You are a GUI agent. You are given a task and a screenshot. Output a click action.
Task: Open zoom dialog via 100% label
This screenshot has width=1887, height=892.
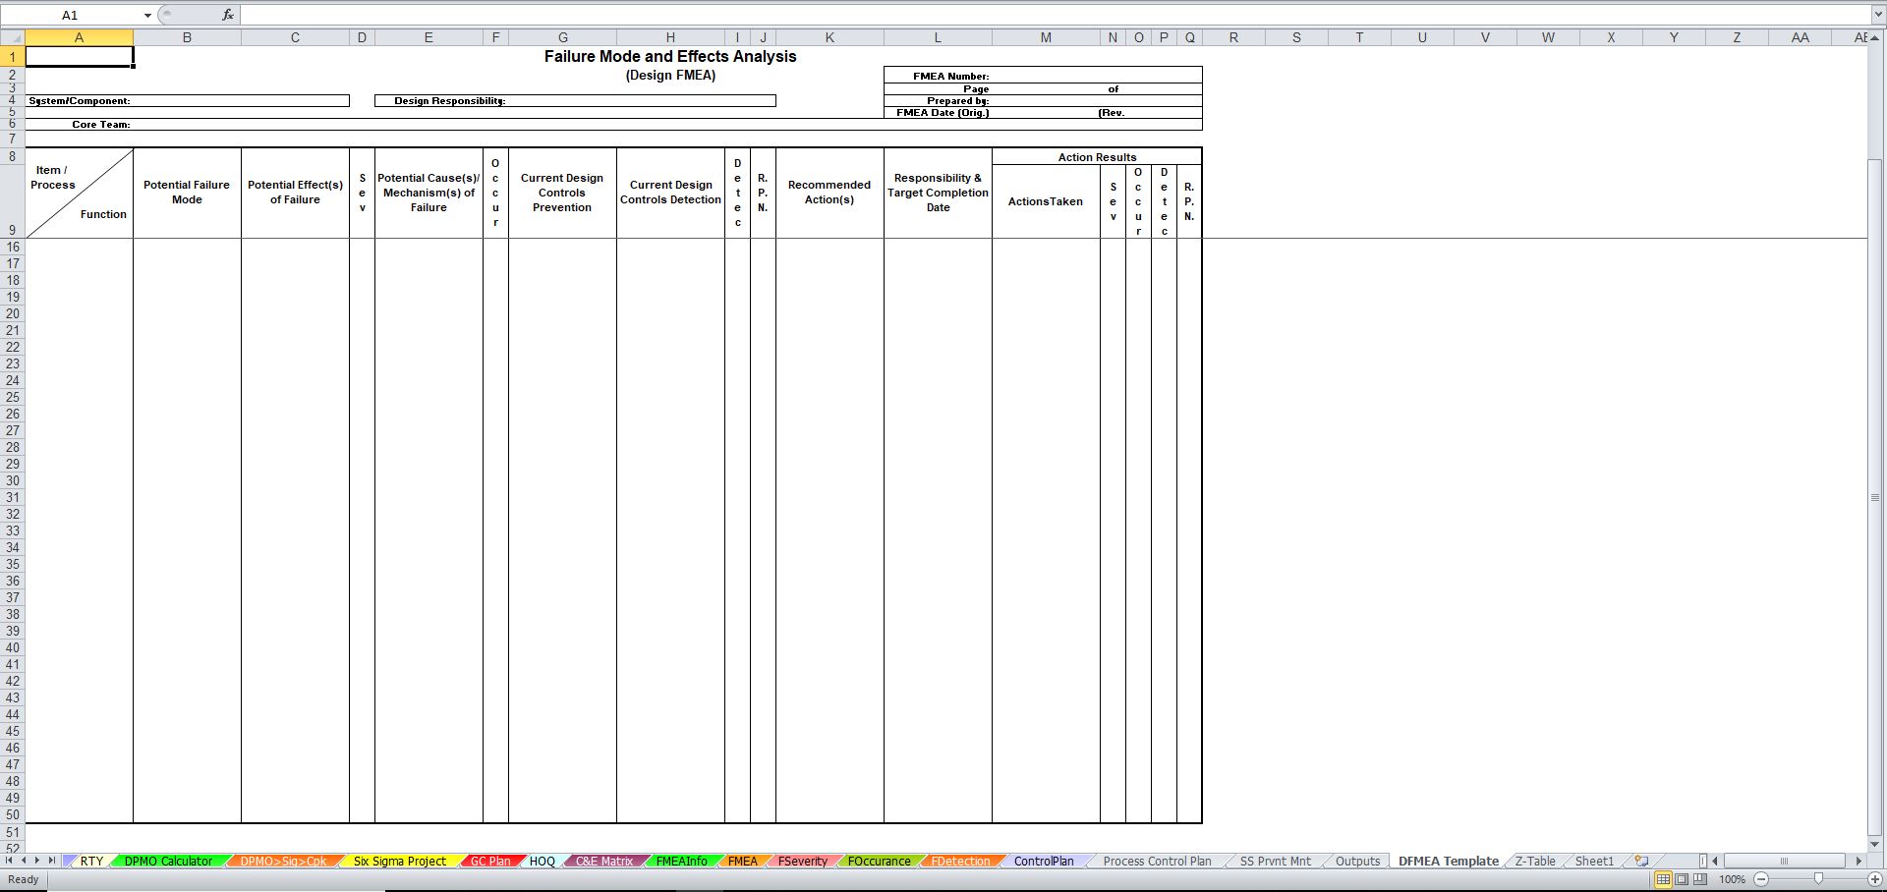(1732, 879)
